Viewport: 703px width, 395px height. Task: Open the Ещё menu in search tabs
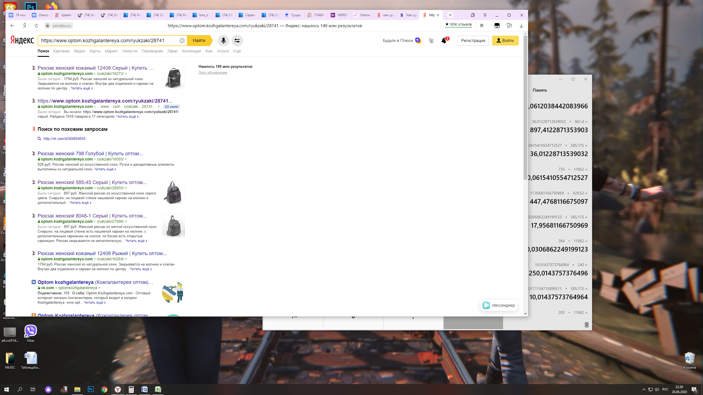237,51
